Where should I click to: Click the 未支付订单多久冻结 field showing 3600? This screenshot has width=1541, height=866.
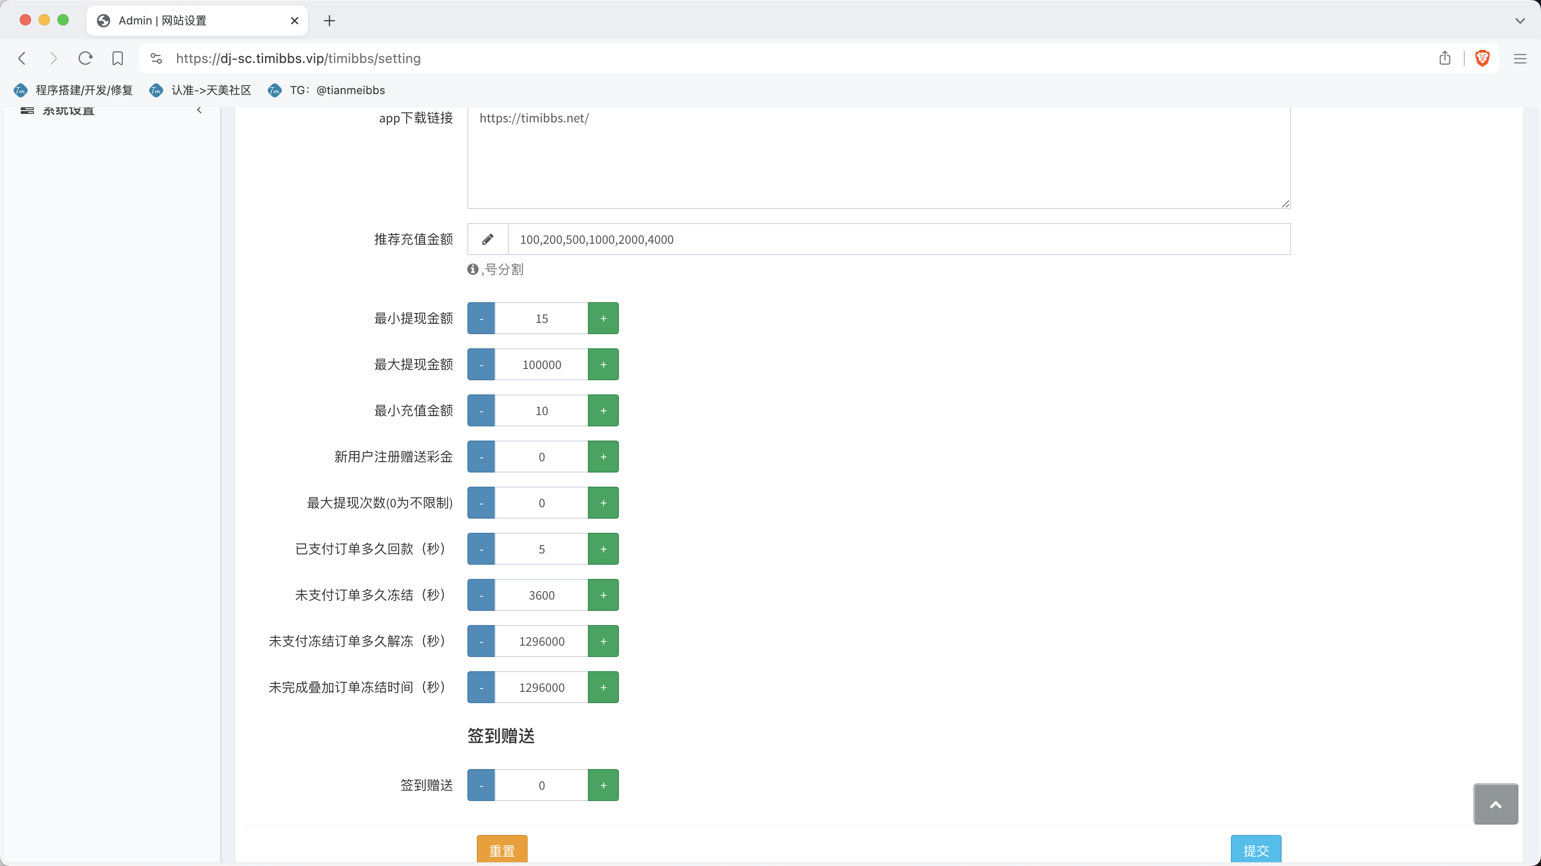[x=541, y=594]
